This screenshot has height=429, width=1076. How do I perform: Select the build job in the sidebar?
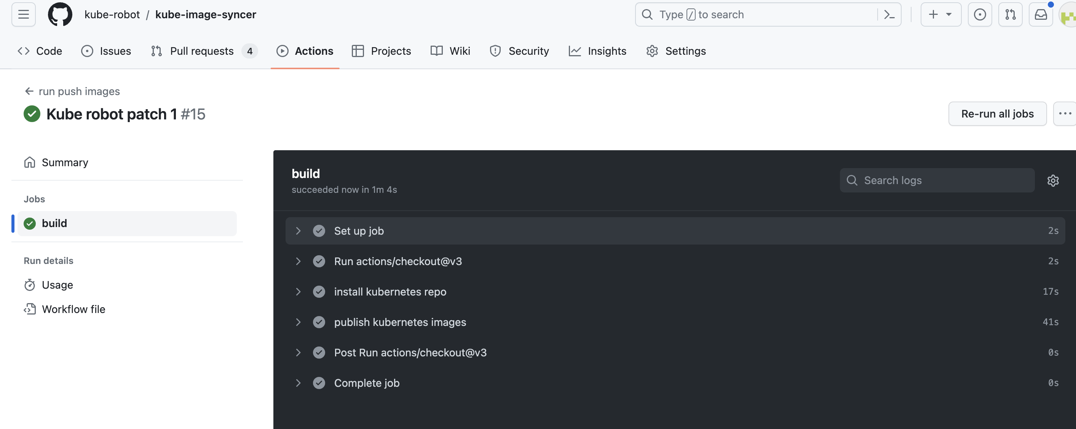(55, 223)
